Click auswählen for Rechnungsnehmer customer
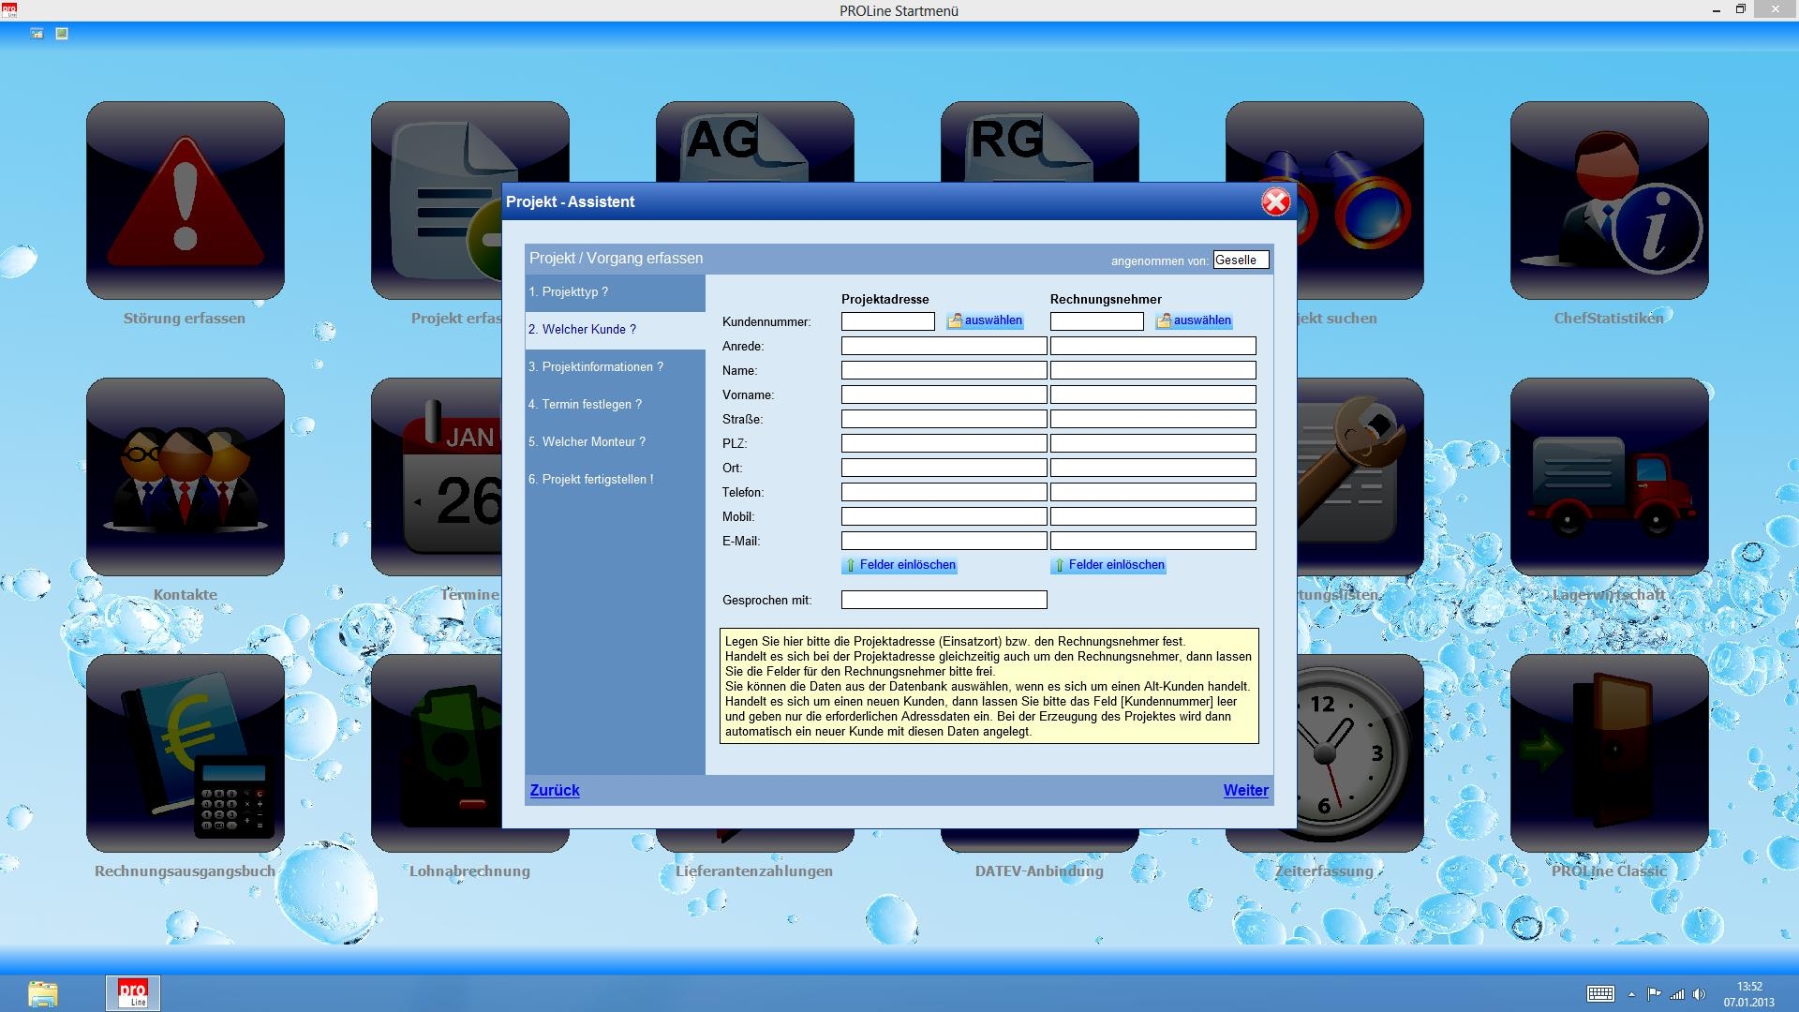Screen dimensions: 1799x1012 coord(1195,320)
